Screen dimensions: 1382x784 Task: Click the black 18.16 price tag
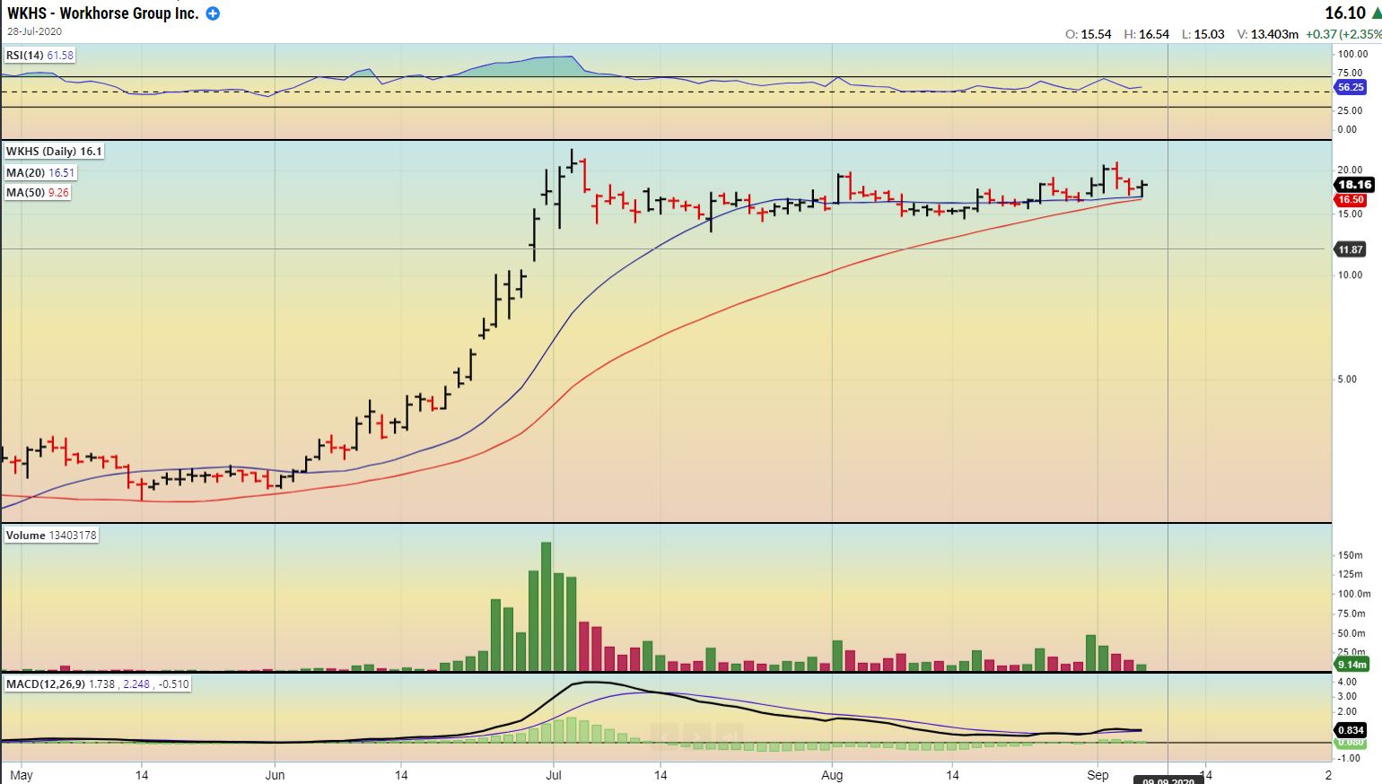(1355, 185)
